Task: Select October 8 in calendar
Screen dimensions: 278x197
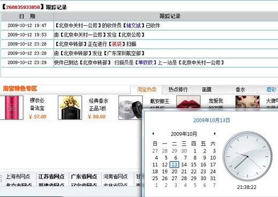Action: [x=195, y=158]
